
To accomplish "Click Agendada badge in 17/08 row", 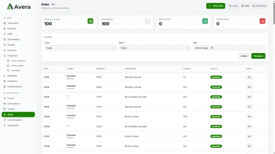I will click(216, 77).
